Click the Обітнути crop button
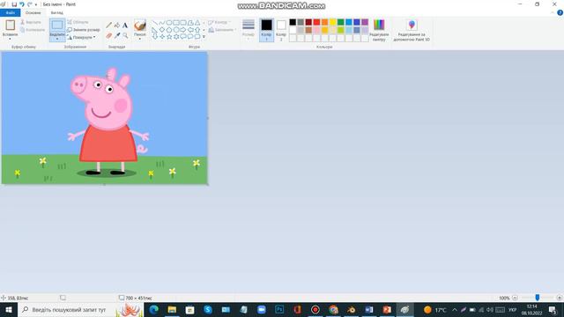 (x=78, y=22)
